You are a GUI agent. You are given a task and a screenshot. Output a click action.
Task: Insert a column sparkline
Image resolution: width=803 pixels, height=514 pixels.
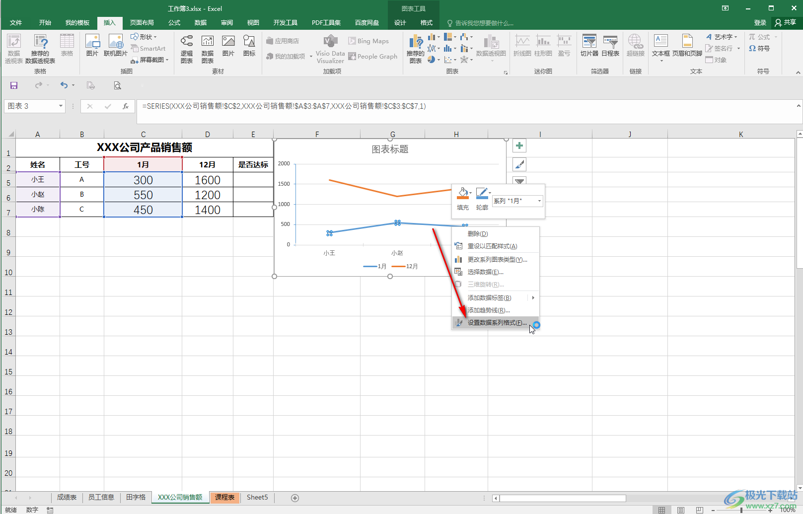point(543,45)
